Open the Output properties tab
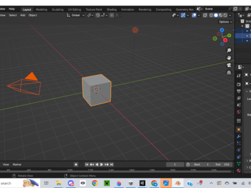This screenshot has width=251, height=188. (239, 91)
